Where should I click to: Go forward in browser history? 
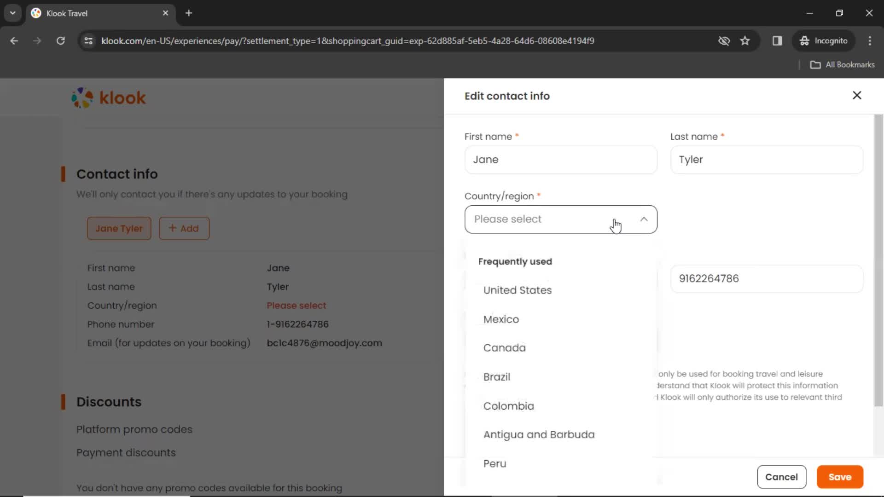click(37, 41)
